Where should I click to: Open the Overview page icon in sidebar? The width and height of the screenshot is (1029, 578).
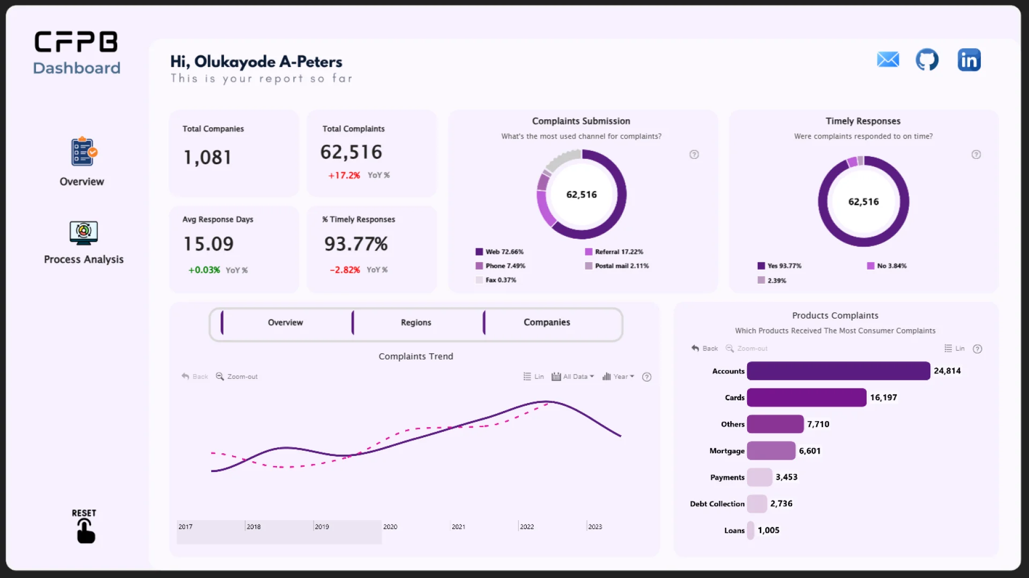[x=83, y=153]
